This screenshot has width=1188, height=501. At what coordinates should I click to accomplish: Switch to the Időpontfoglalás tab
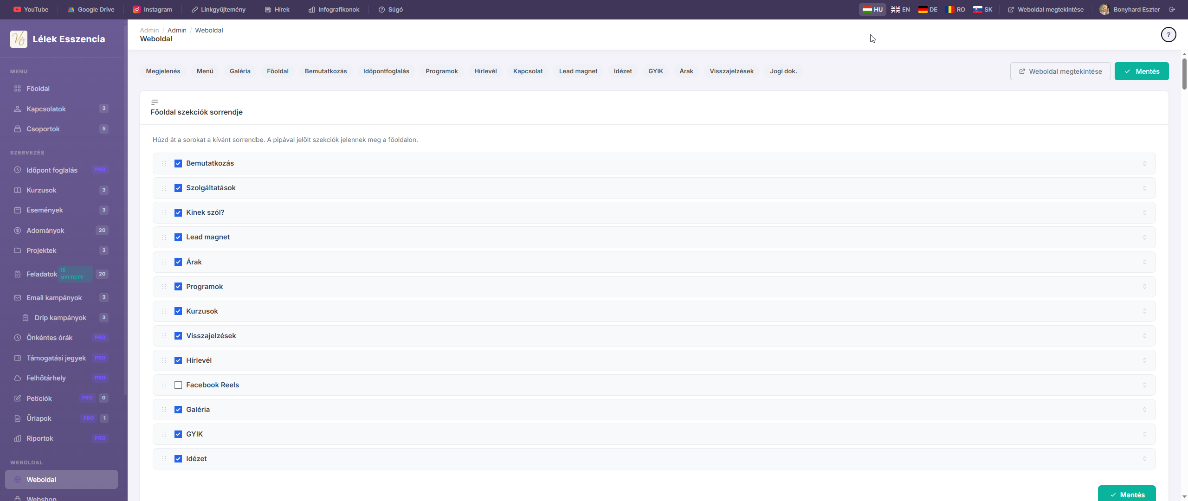tap(386, 71)
